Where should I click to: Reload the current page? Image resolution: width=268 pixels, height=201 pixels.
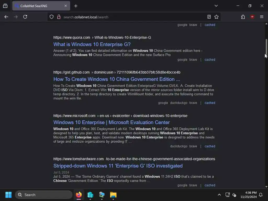coord(25,17)
